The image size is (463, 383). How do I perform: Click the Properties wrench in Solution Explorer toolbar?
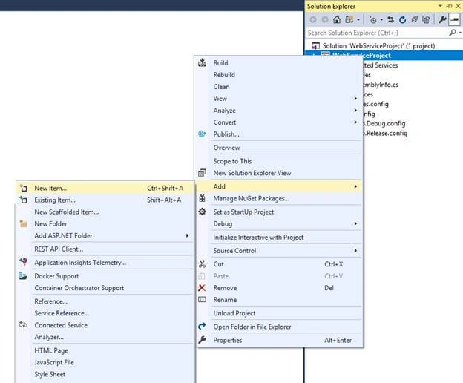[442, 19]
